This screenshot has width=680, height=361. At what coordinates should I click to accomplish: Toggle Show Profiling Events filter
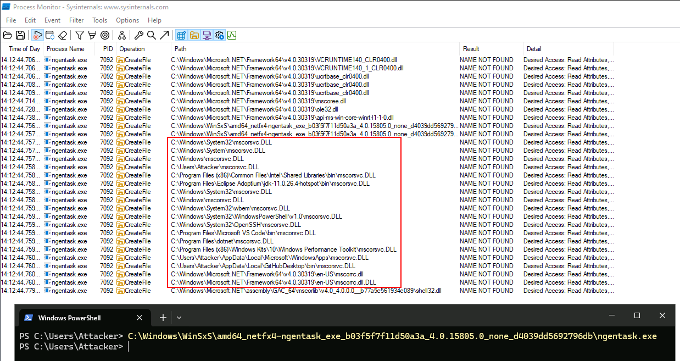point(232,35)
